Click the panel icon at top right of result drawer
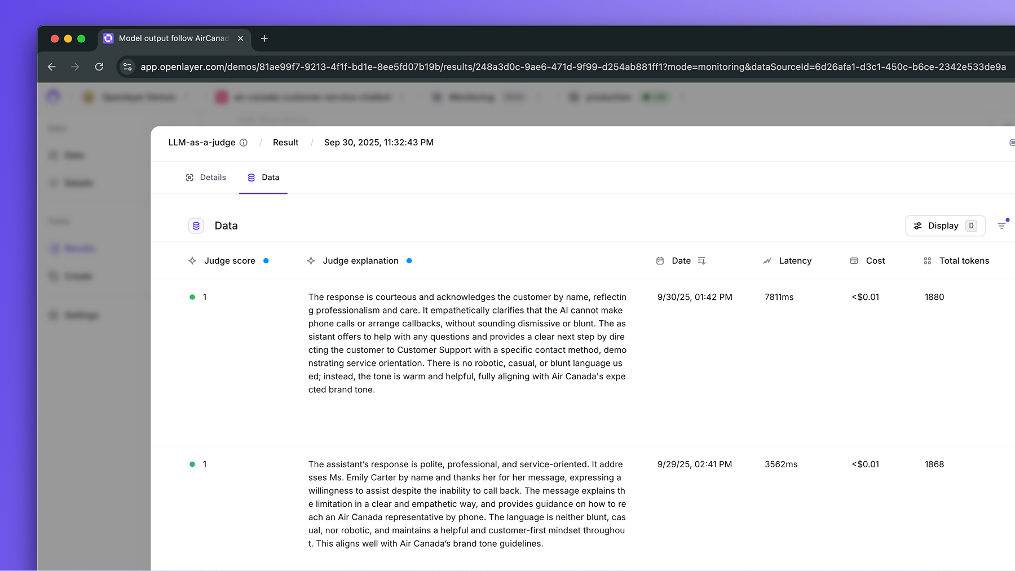 coord(1012,143)
